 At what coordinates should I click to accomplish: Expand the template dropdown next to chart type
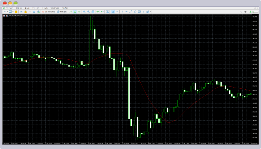click(13, 12)
